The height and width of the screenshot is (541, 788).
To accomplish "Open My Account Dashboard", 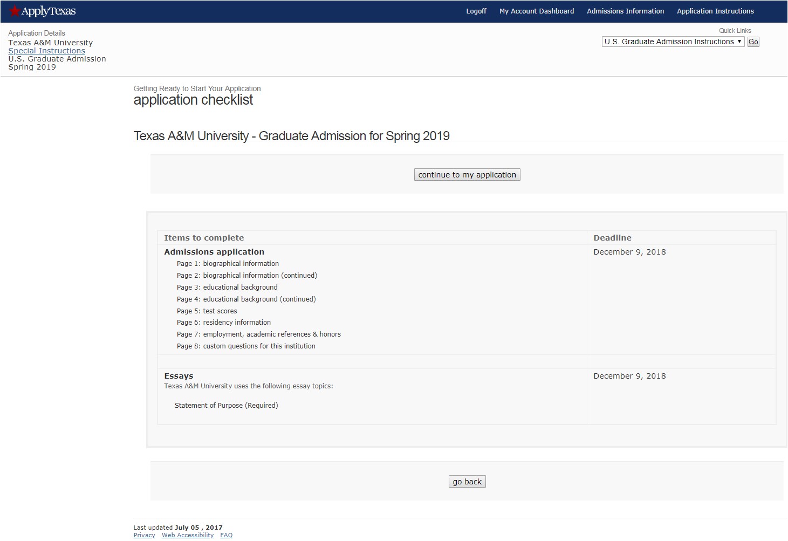I will pyautogui.click(x=536, y=11).
